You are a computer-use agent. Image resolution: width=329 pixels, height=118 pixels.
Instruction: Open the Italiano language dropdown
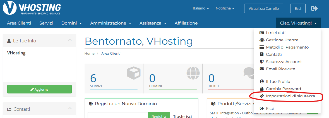coord(201,8)
